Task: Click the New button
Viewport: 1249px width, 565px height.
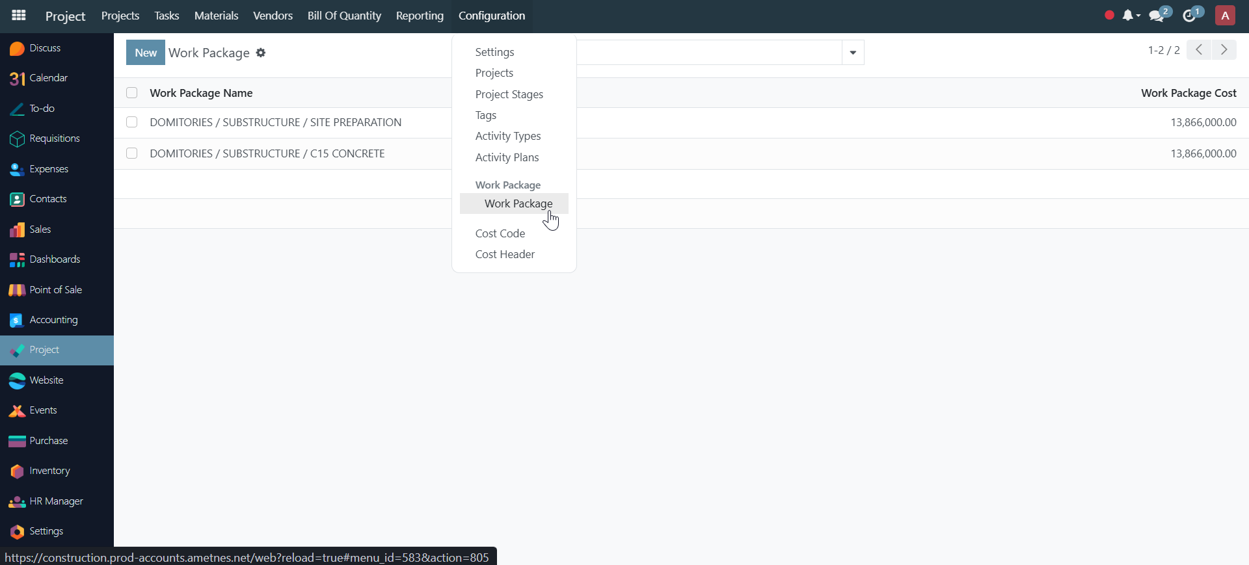Action: pos(146,53)
